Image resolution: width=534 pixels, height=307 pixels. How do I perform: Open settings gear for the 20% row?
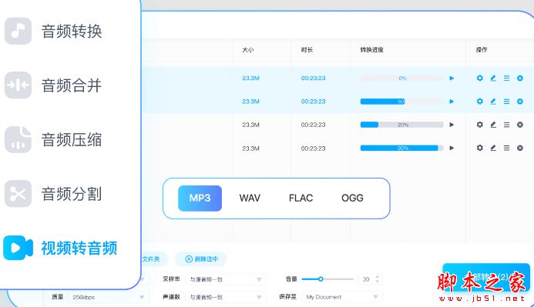click(479, 125)
